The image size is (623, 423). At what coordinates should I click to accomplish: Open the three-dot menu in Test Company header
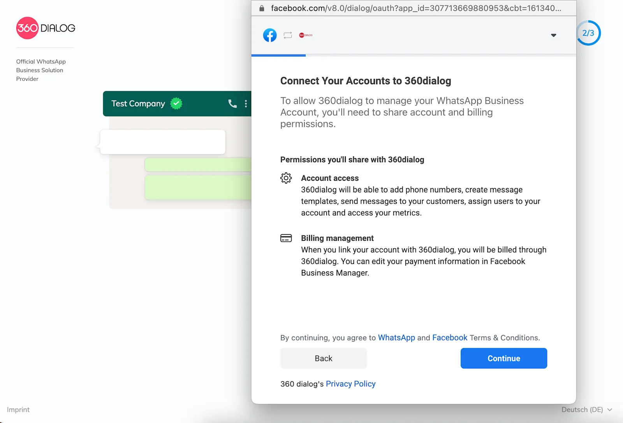246,104
